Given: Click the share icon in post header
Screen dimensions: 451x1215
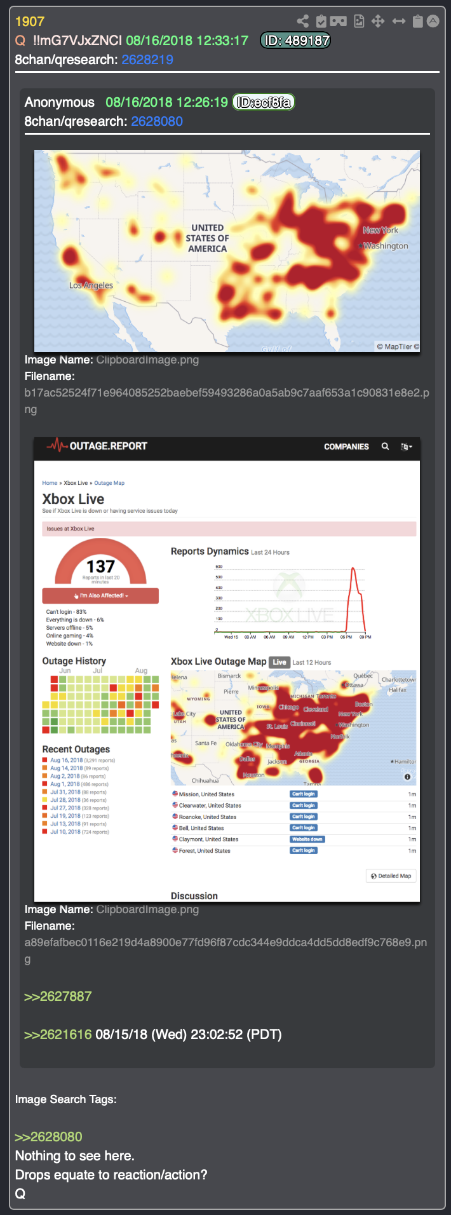Looking at the screenshot, I should (x=303, y=21).
